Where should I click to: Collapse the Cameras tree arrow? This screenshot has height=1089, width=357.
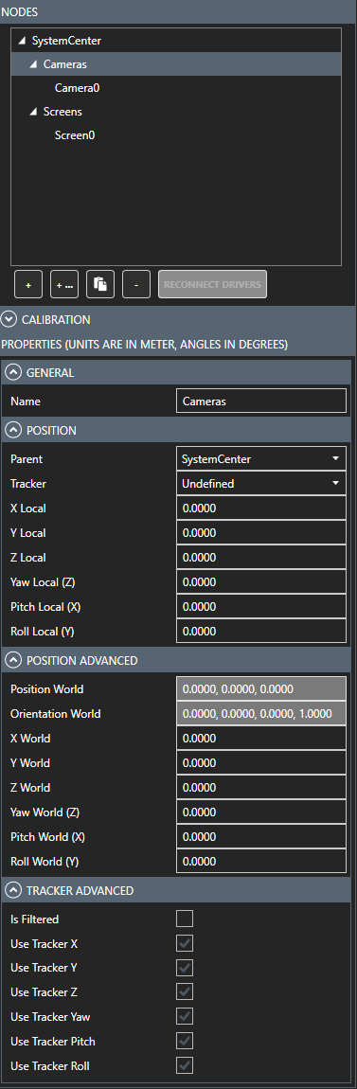point(34,64)
